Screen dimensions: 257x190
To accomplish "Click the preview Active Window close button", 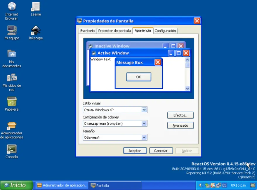I will [186, 53].
